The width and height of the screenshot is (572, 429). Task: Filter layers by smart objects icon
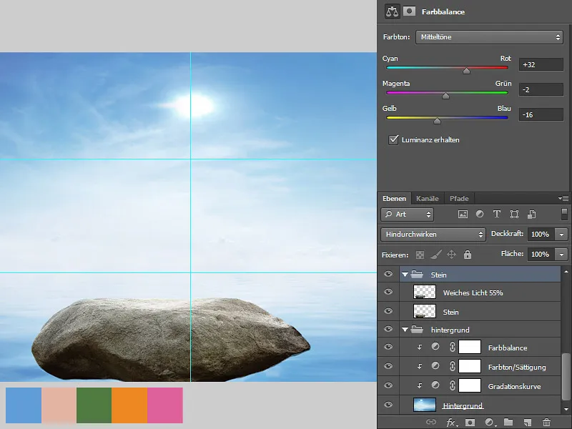pos(531,214)
